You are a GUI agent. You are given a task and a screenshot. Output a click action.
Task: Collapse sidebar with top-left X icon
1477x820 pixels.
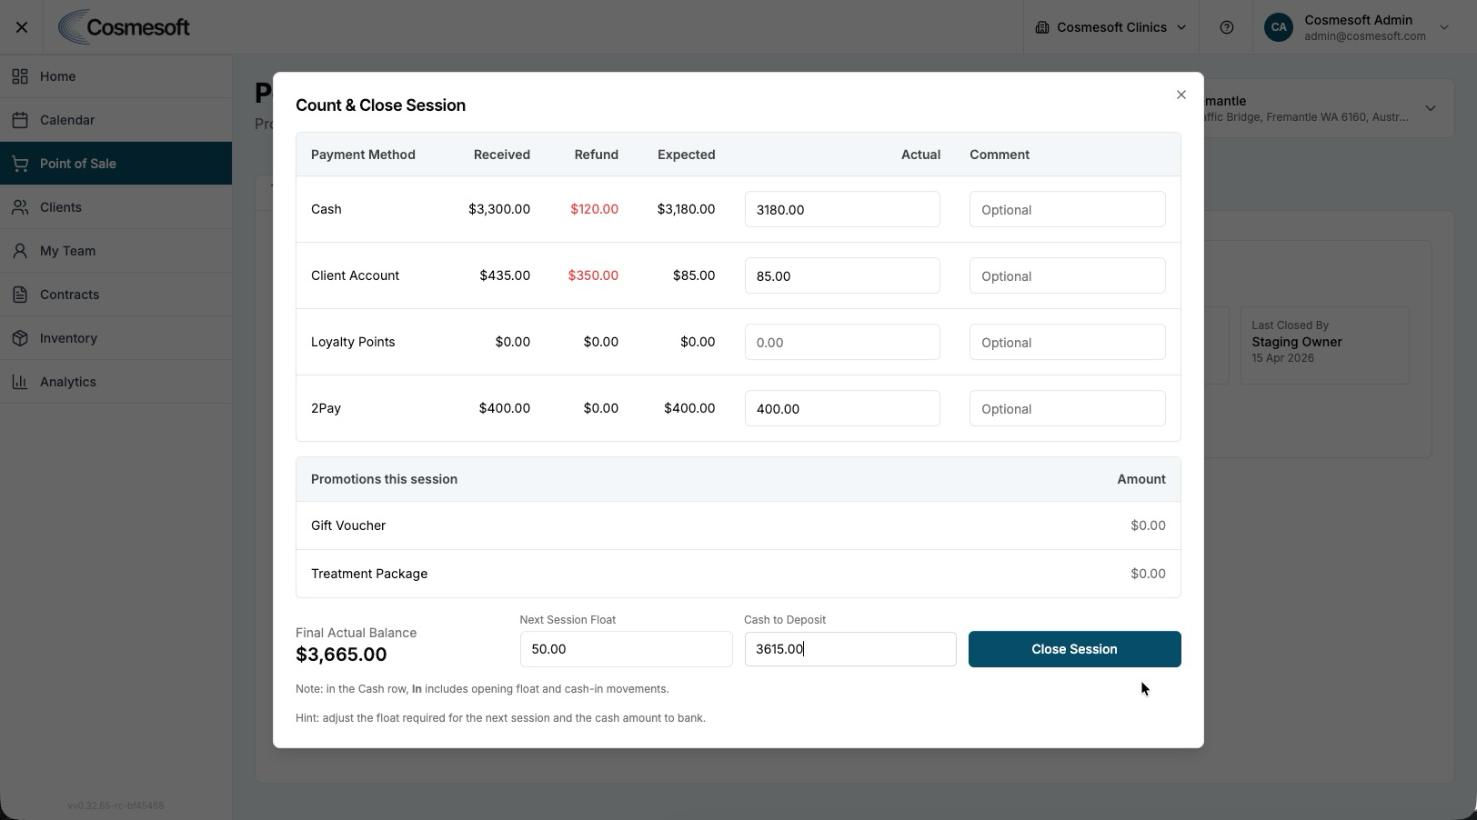[x=22, y=27]
